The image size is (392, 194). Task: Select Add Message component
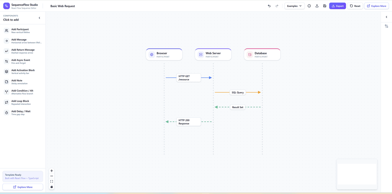[x=23, y=41]
